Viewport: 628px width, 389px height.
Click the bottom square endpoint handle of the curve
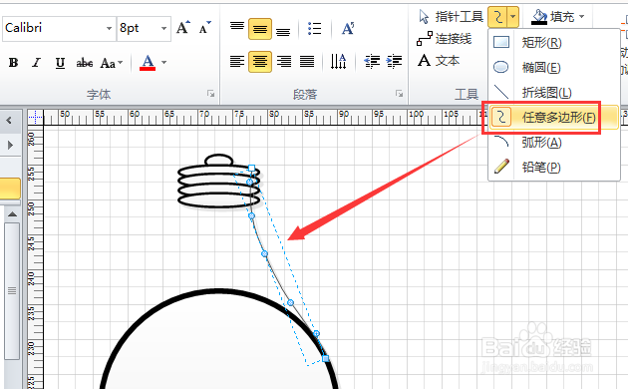(326, 358)
